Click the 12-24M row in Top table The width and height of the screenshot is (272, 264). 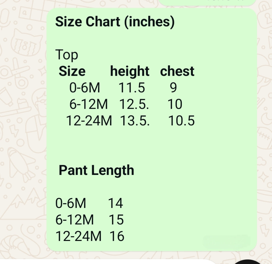(89, 121)
